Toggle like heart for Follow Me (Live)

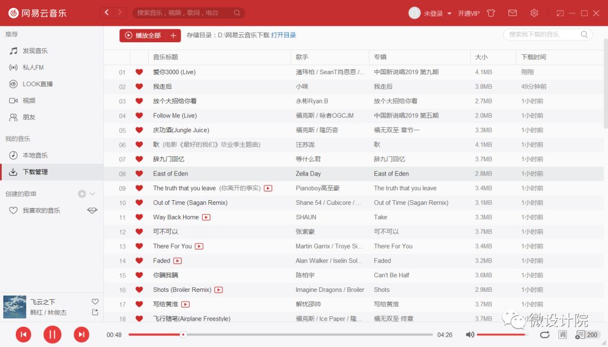[x=139, y=115]
